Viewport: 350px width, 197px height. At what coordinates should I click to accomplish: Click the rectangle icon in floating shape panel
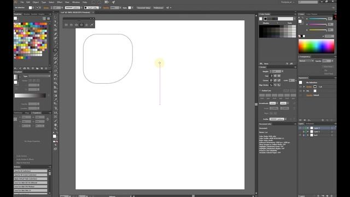point(66,25)
